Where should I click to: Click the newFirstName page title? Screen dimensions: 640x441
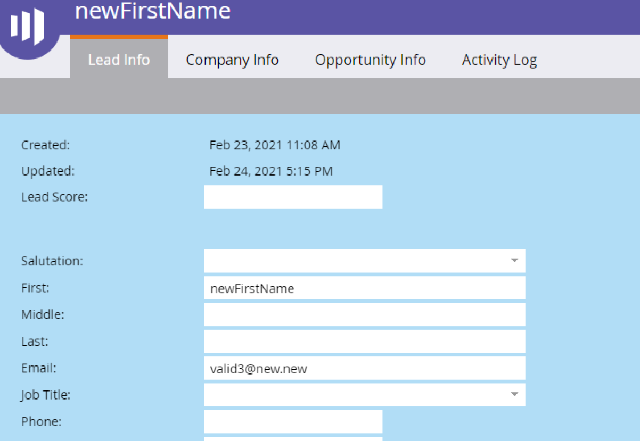coord(153,11)
